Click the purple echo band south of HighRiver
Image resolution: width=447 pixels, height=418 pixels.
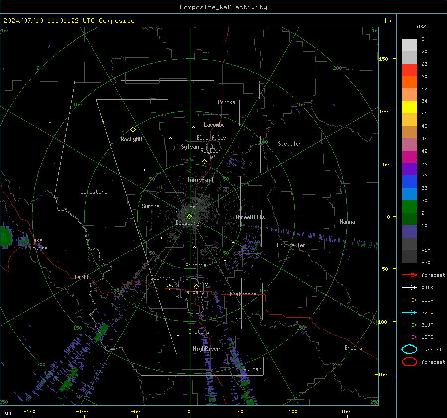click(x=210, y=377)
